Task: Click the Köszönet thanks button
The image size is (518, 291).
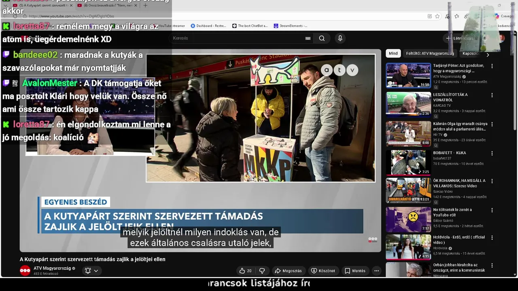Action: (x=323, y=271)
